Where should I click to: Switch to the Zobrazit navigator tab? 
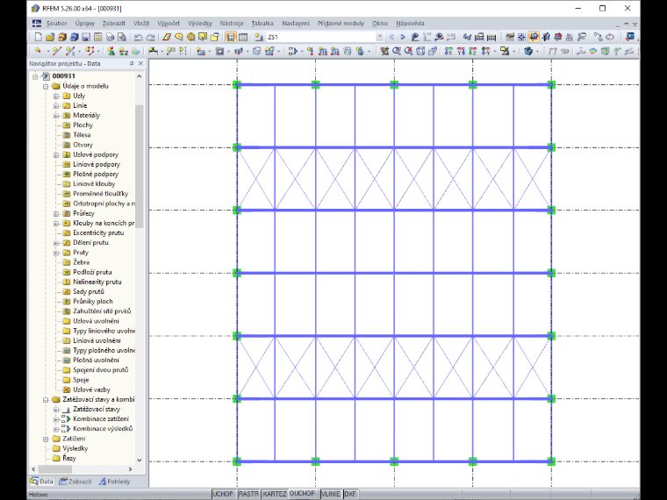click(75, 482)
